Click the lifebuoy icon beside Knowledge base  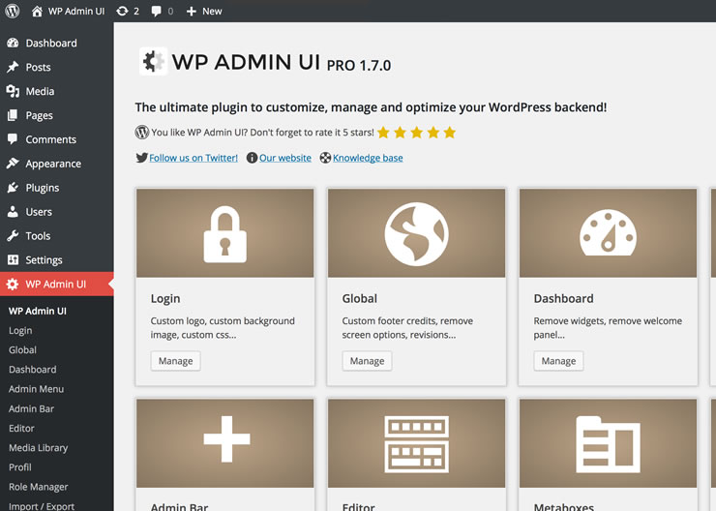pyautogui.click(x=325, y=158)
